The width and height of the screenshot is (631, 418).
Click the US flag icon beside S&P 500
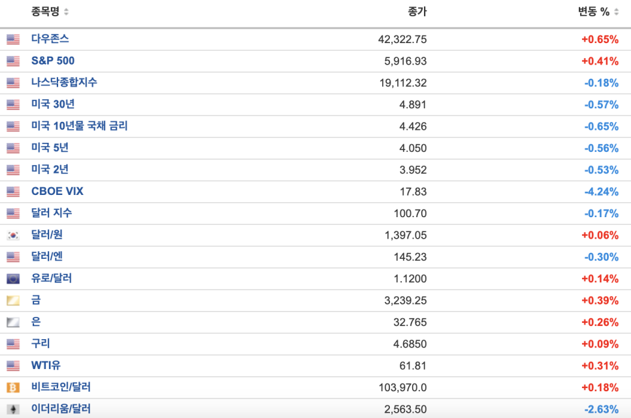point(13,61)
